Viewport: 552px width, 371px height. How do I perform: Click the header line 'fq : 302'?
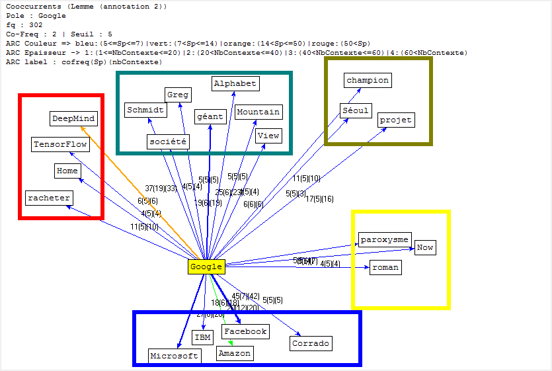[x=24, y=25]
